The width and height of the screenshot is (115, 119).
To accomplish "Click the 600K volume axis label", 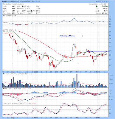I will click(111, 75).
